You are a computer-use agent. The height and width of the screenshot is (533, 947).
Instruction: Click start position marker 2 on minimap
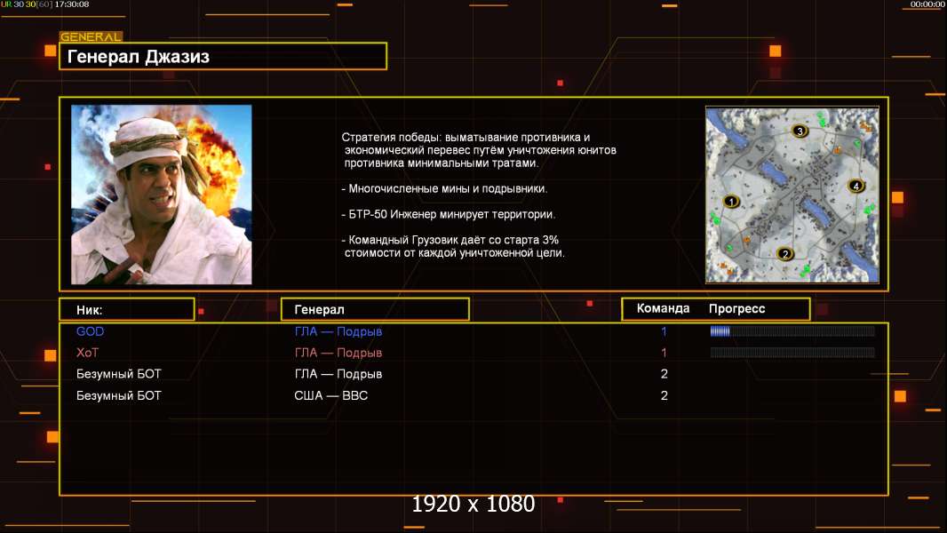[x=784, y=254]
